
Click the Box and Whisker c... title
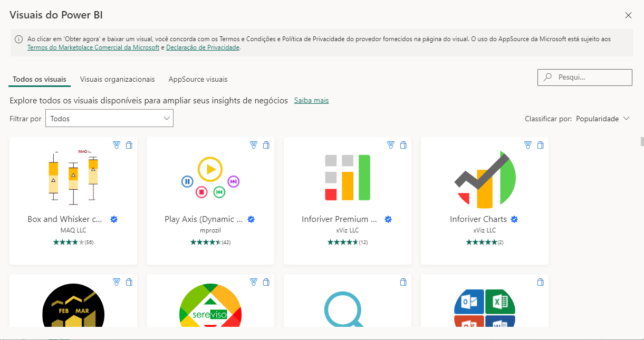coord(65,219)
